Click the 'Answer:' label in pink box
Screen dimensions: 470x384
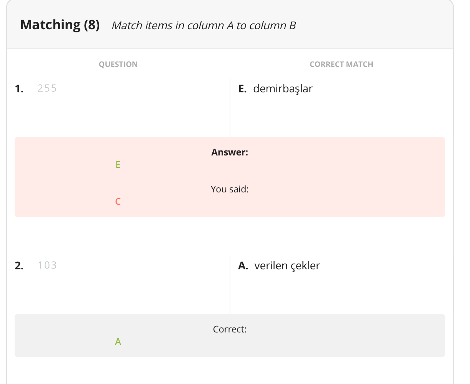click(230, 152)
